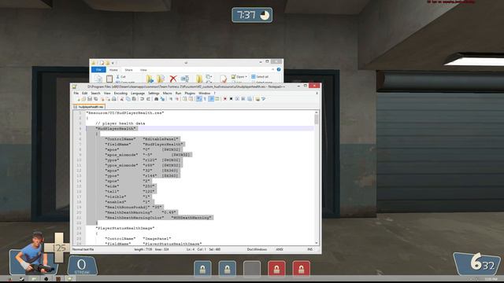Close the document with menu-bar X button

tap(317, 93)
